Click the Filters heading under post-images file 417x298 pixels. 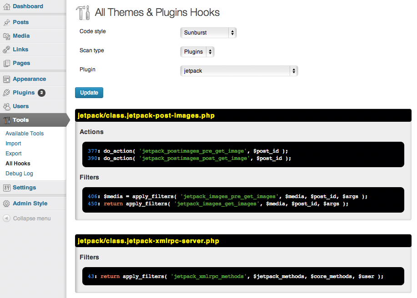(89, 178)
